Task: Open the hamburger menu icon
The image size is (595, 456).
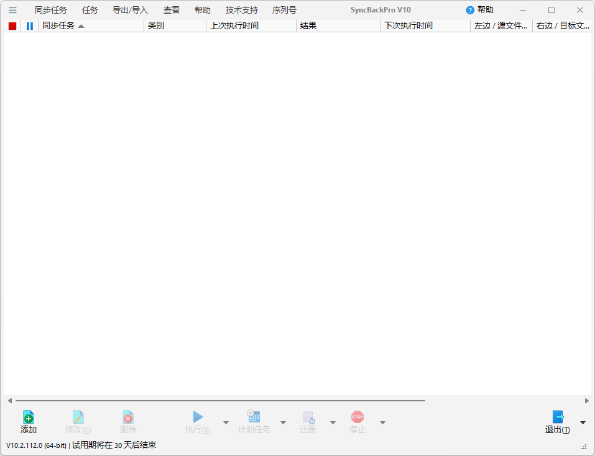Action: click(x=12, y=10)
